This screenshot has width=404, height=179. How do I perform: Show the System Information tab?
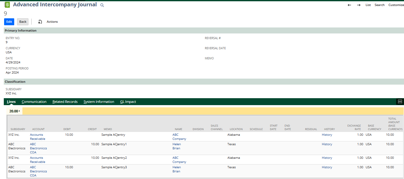click(99, 102)
